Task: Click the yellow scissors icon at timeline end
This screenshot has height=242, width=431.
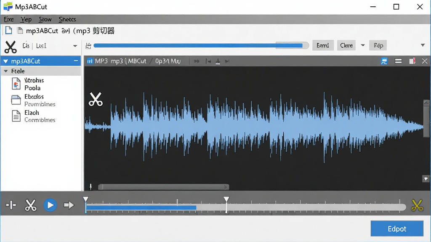Action: (x=417, y=205)
